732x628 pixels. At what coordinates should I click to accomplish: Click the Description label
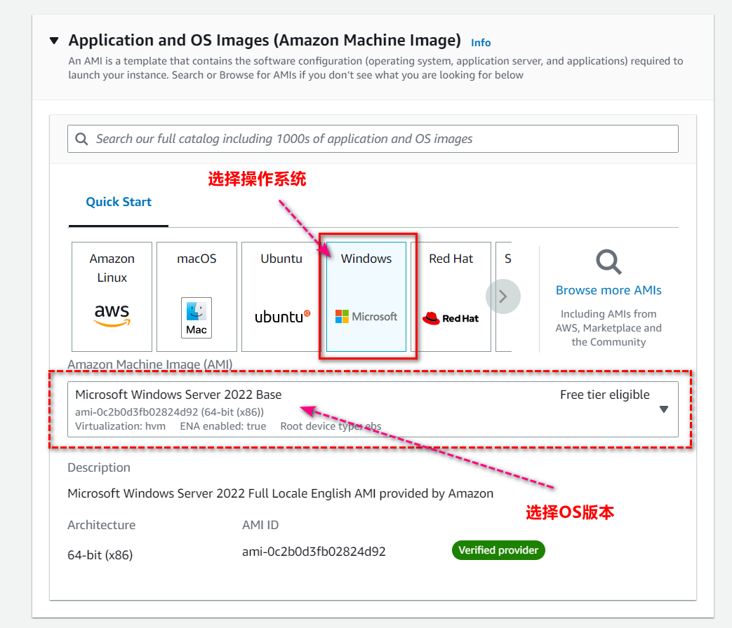(x=99, y=467)
